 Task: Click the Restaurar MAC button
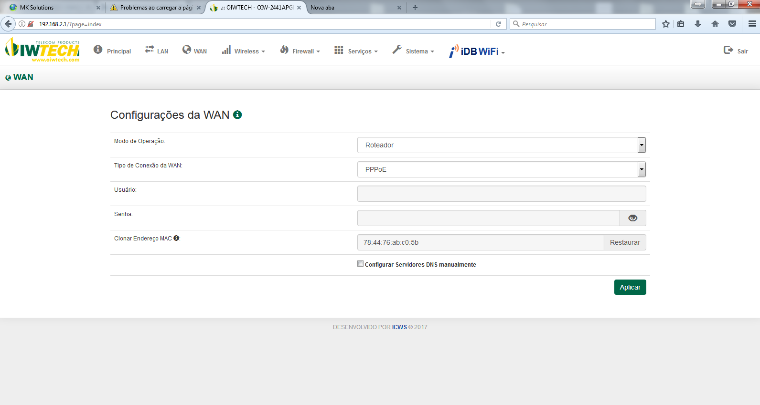(625, 242)
